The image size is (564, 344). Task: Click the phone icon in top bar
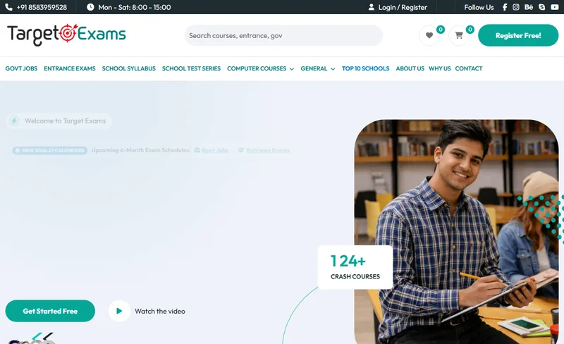tap(8, 7)
